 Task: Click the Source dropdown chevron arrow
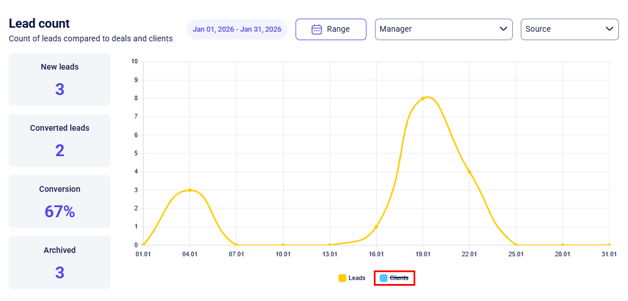coord(609,29)
